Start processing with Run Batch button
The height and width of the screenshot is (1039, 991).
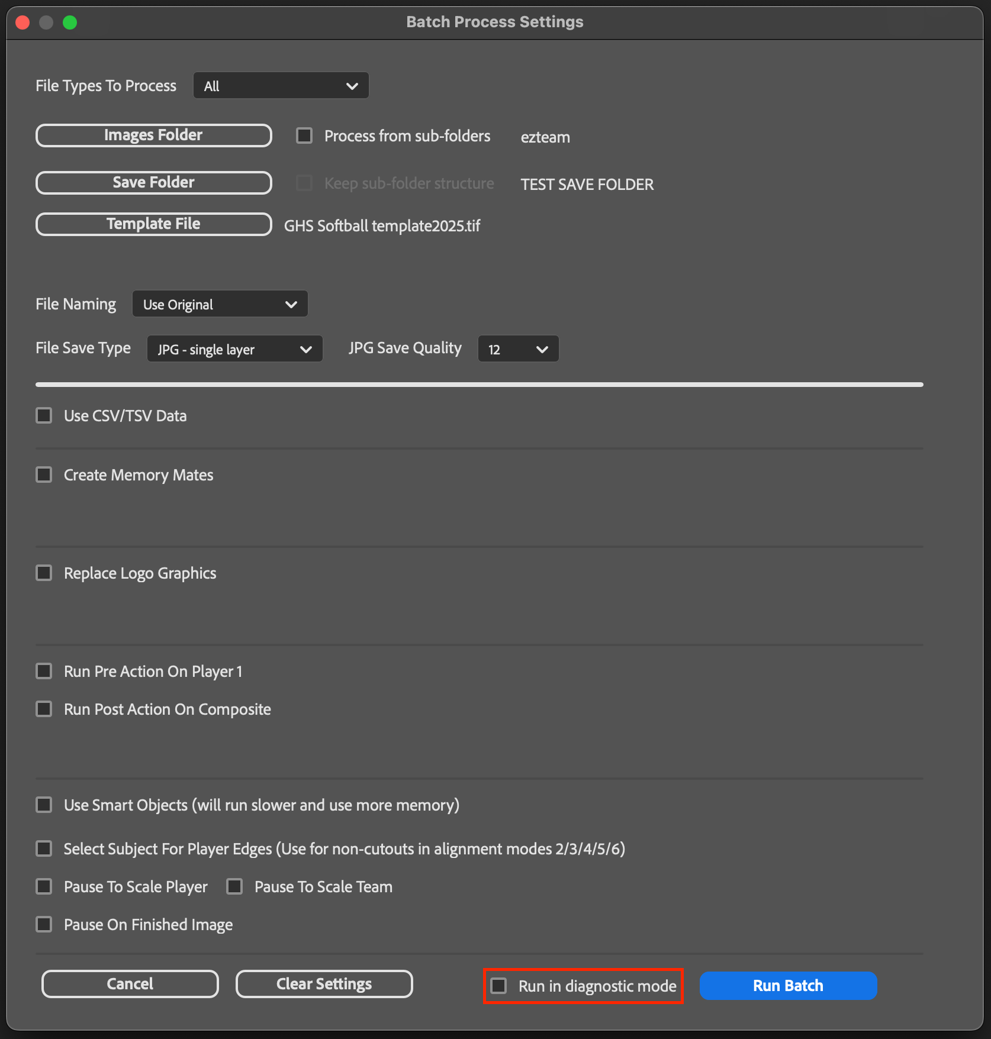point(788,986)
